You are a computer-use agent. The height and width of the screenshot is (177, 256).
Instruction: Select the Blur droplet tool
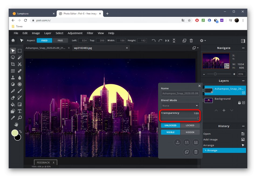pos(20,78)
